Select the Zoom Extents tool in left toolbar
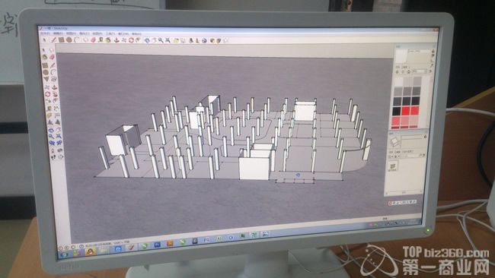Screen dimensions: 495x278 click(x=59, y=136)
